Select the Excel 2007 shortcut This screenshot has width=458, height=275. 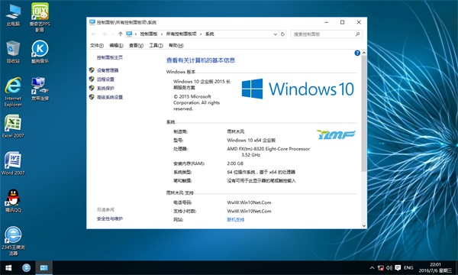coord(13,126)
